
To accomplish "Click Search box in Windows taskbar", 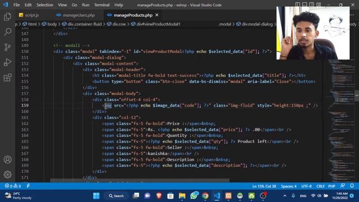I will tap(116, 196).
